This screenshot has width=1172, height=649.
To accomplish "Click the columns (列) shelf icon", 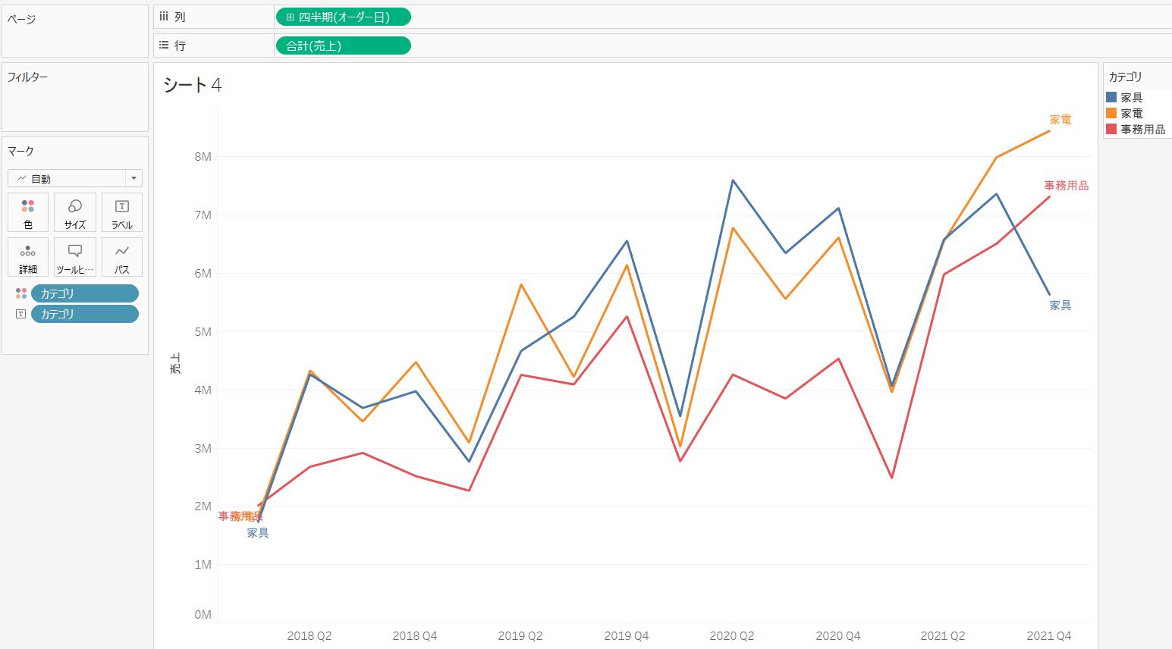I will point(164,17).
